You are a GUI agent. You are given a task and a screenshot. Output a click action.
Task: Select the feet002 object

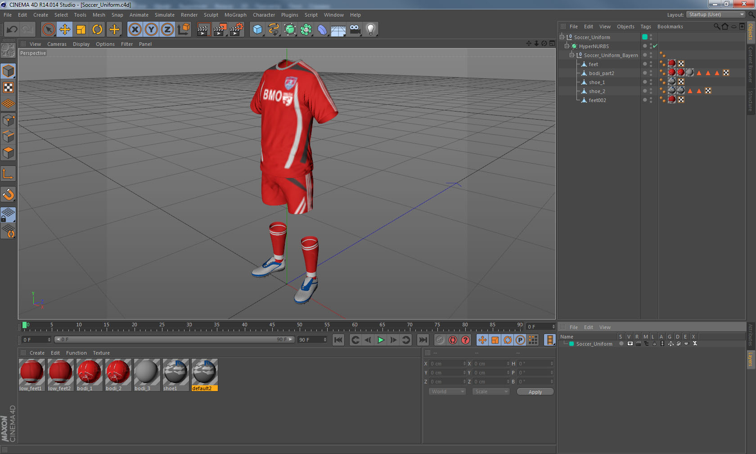(x=597, y=100)
